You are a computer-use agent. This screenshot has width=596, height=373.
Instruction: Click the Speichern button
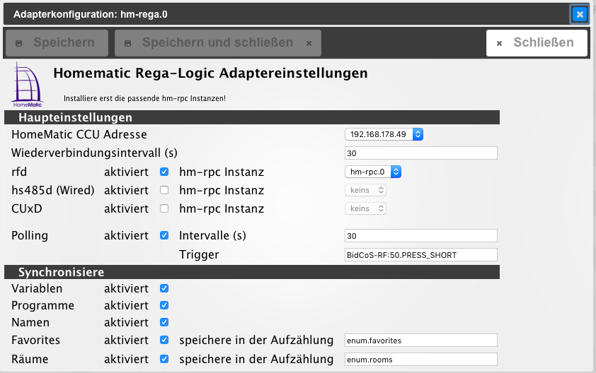(57, 42)
